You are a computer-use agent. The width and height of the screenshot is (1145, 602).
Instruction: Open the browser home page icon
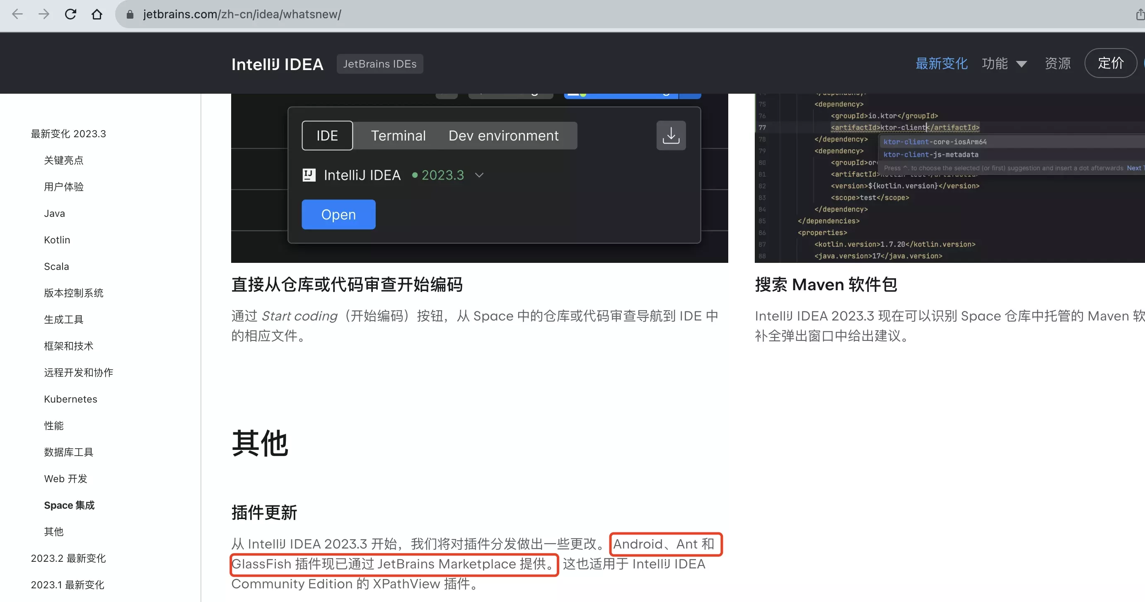(97, 14)
